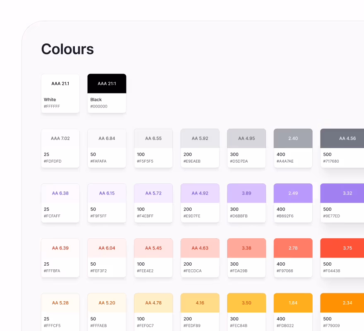Pick the yellow 50 swatch labelled AA 5.20

click(x=107, y=312)
